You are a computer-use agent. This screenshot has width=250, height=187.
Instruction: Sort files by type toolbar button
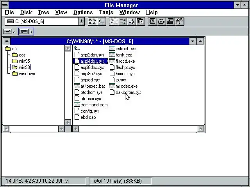point(122,21)
